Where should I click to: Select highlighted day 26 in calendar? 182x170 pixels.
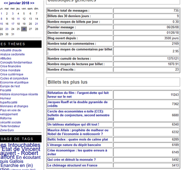(x=24, y=29)
